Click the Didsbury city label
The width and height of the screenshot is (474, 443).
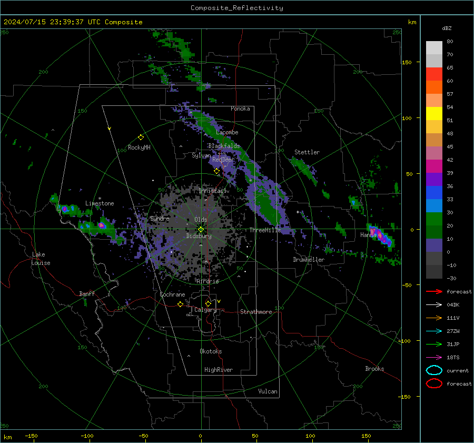point(199,236)
